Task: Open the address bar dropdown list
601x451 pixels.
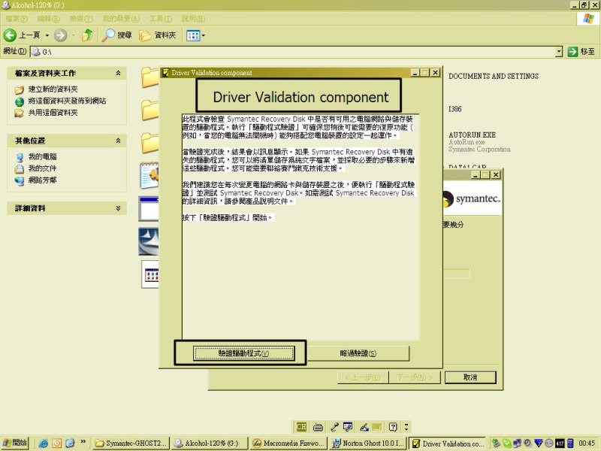Action: (559, 51)
